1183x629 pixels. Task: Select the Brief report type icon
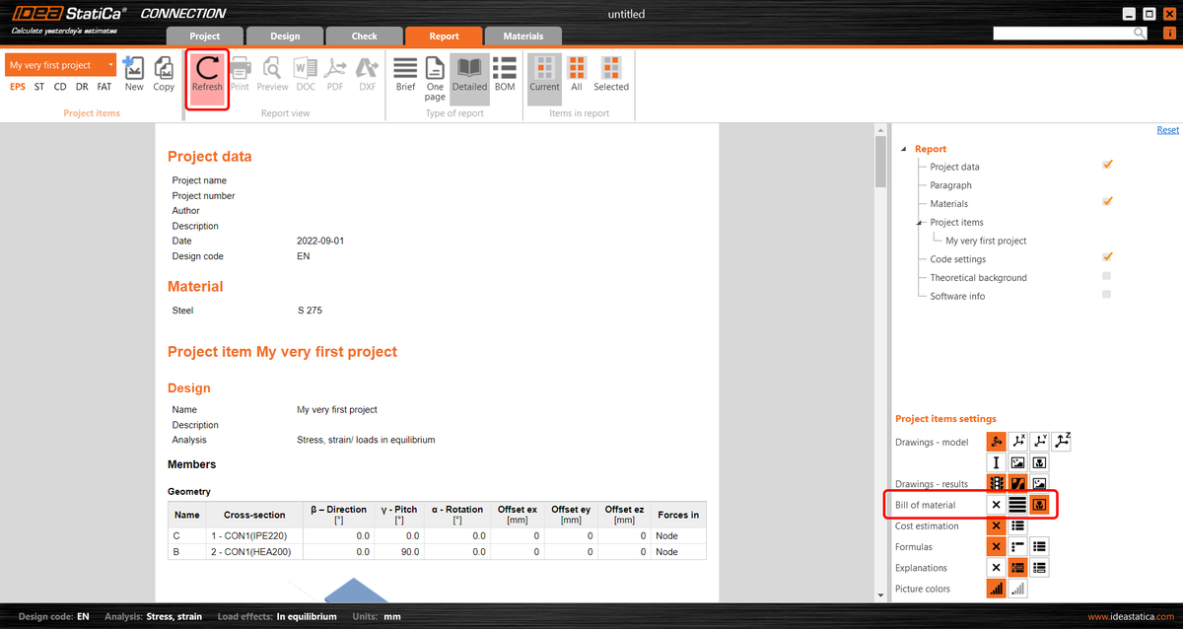[405, 74]
